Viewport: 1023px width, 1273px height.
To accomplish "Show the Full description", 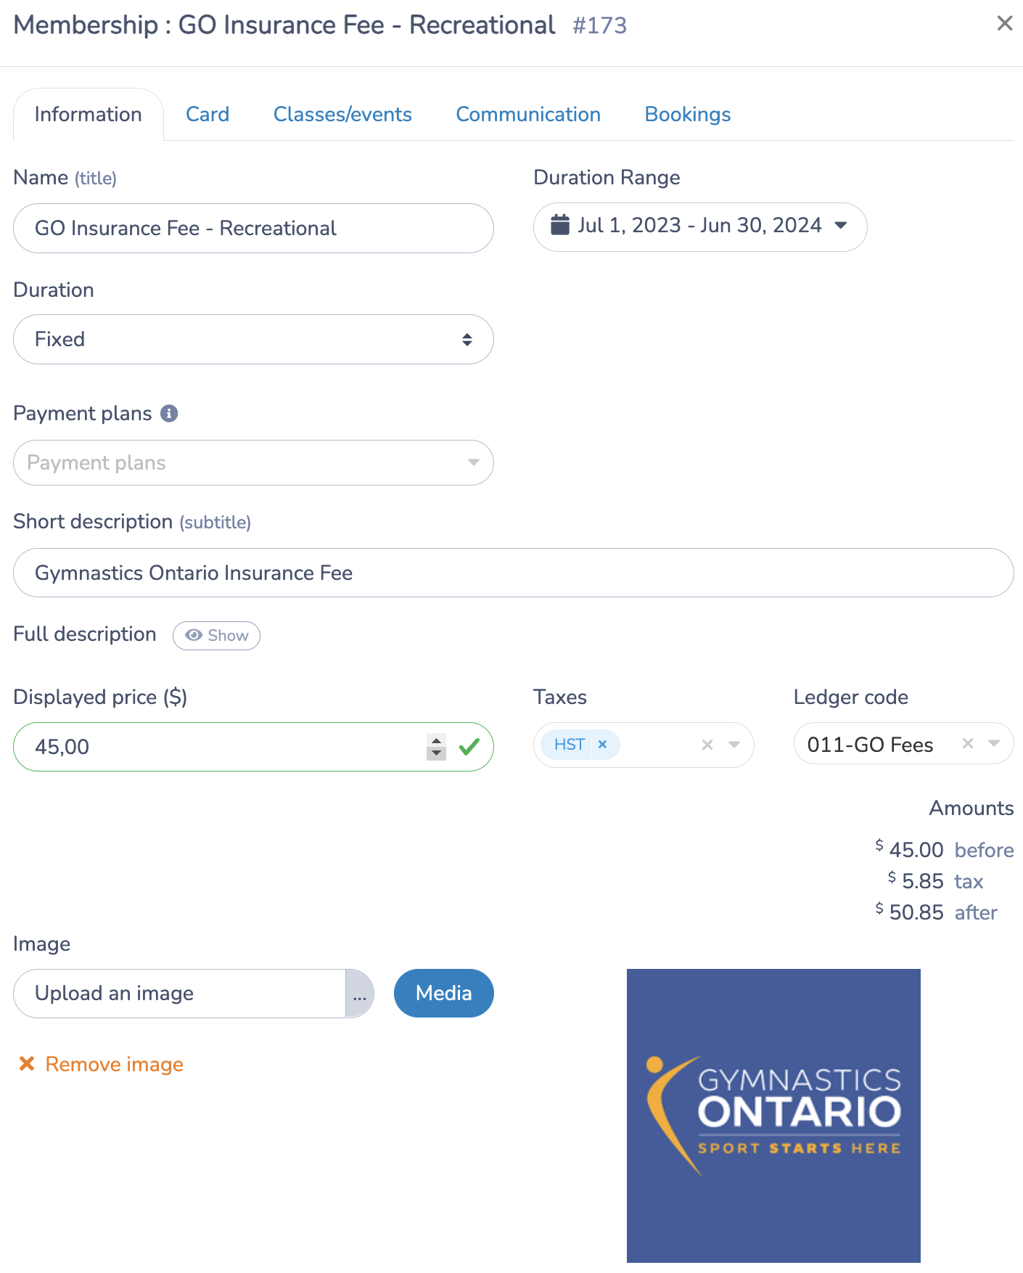I will (x=216, y=636).
